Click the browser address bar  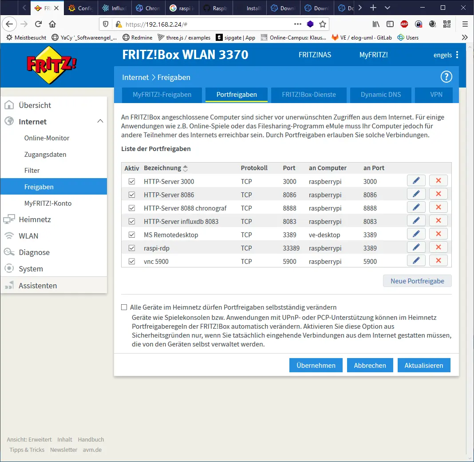(x=178, y=24)
